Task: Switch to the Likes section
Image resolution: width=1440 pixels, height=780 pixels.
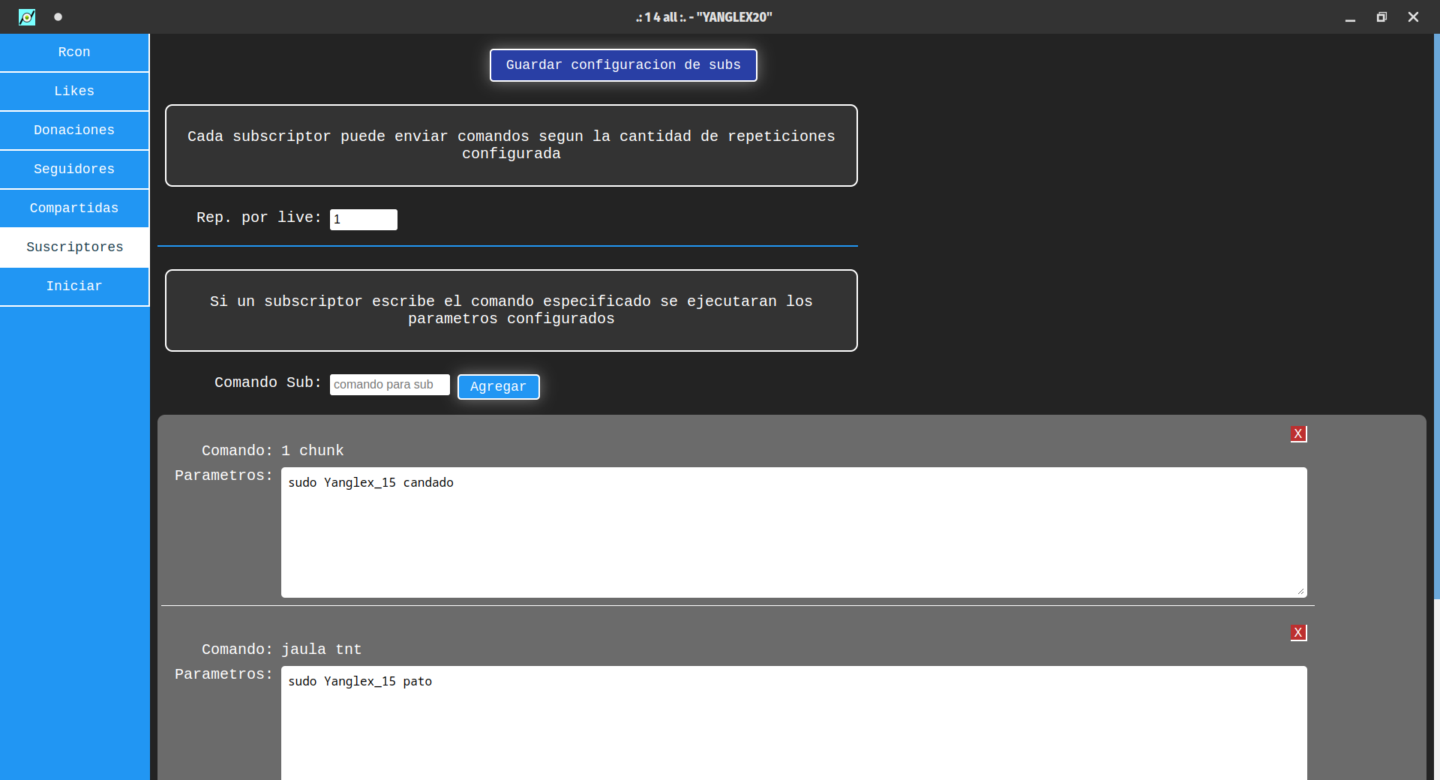Action: point(74,91)
